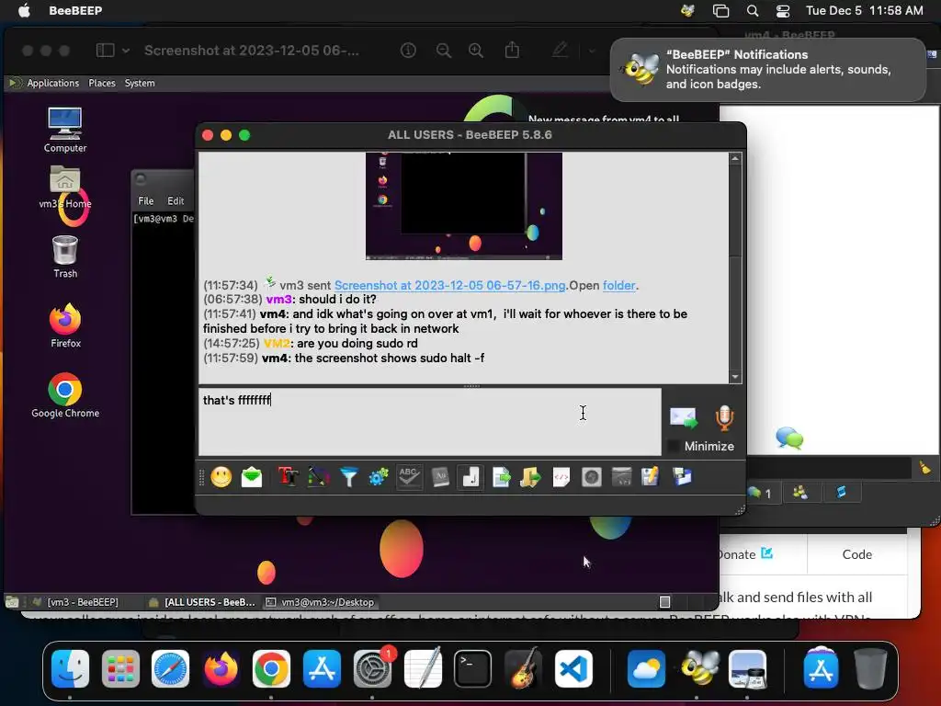The image size is (941, 706).
Task: Click the blue floppy disks save icon
Action: coord(683,477)
